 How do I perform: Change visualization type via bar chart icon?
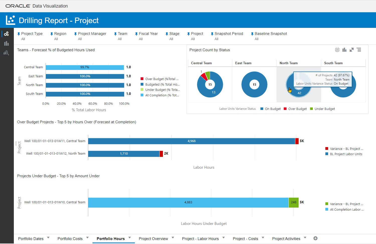click(x=344, y=50)
